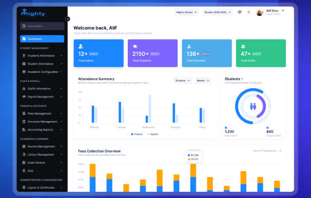Click the Total Teachers card icon

click(189, 46)
